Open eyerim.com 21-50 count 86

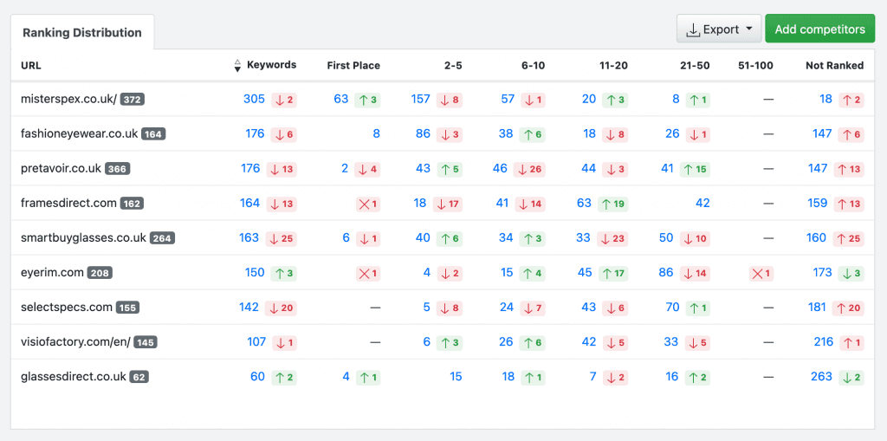[666, 272]
